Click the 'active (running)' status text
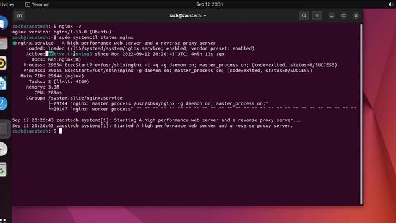The height and width of the screenshot is (223, 396). point(70,54)
